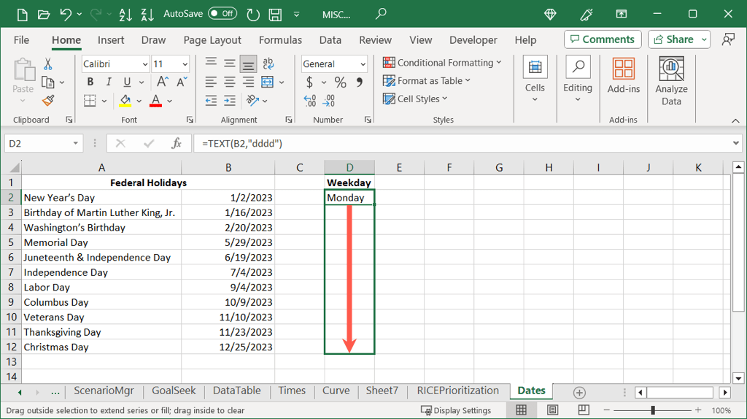This screenshot has height=419, width=747.
Task: Switch to Page Layout view in status bar
Action: (x=552, y=410)
